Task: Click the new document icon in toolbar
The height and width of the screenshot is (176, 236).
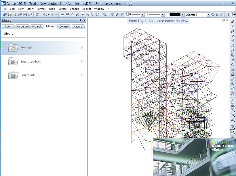Action: (15, 15)
